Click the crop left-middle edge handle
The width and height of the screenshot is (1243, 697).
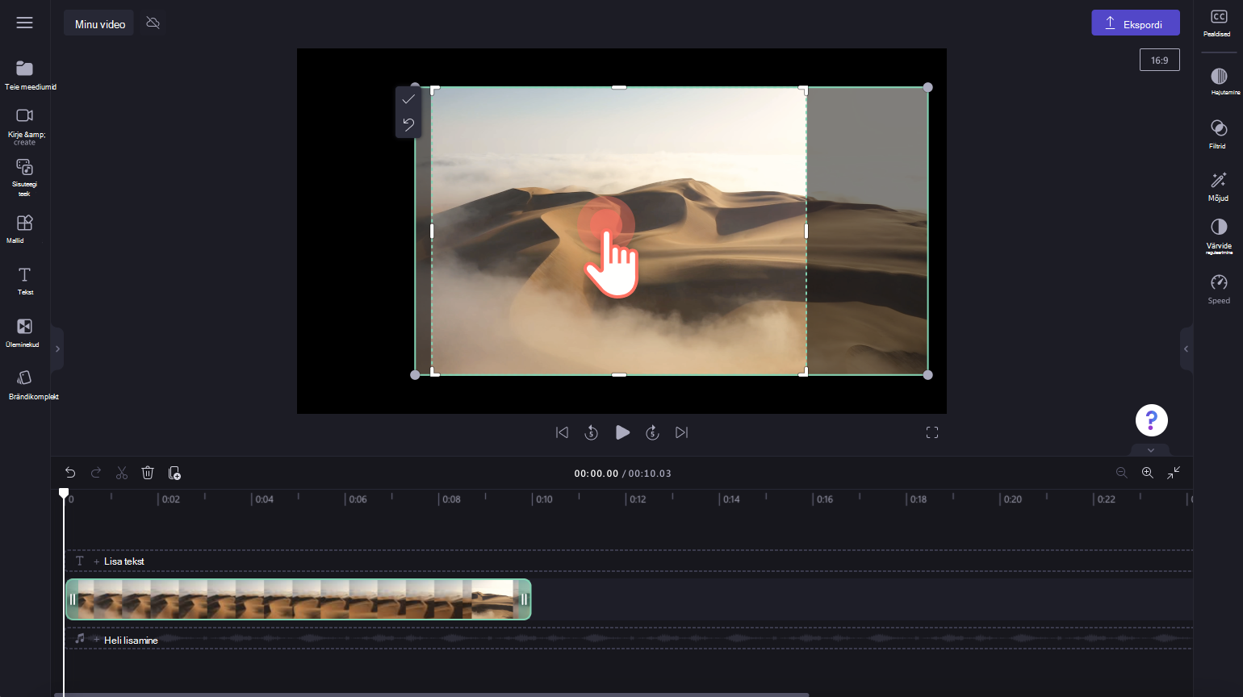(x=432, y=231)
